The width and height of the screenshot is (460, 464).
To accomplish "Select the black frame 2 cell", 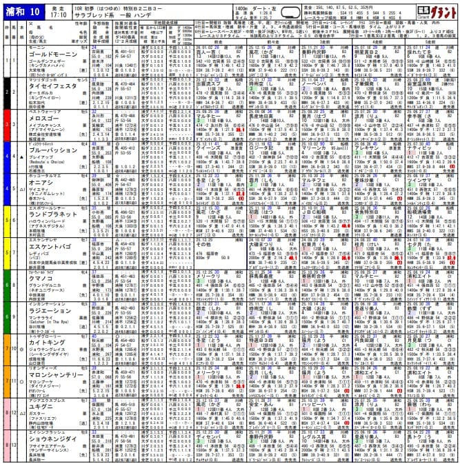I will pyautogui.click(x=7, y=92).
